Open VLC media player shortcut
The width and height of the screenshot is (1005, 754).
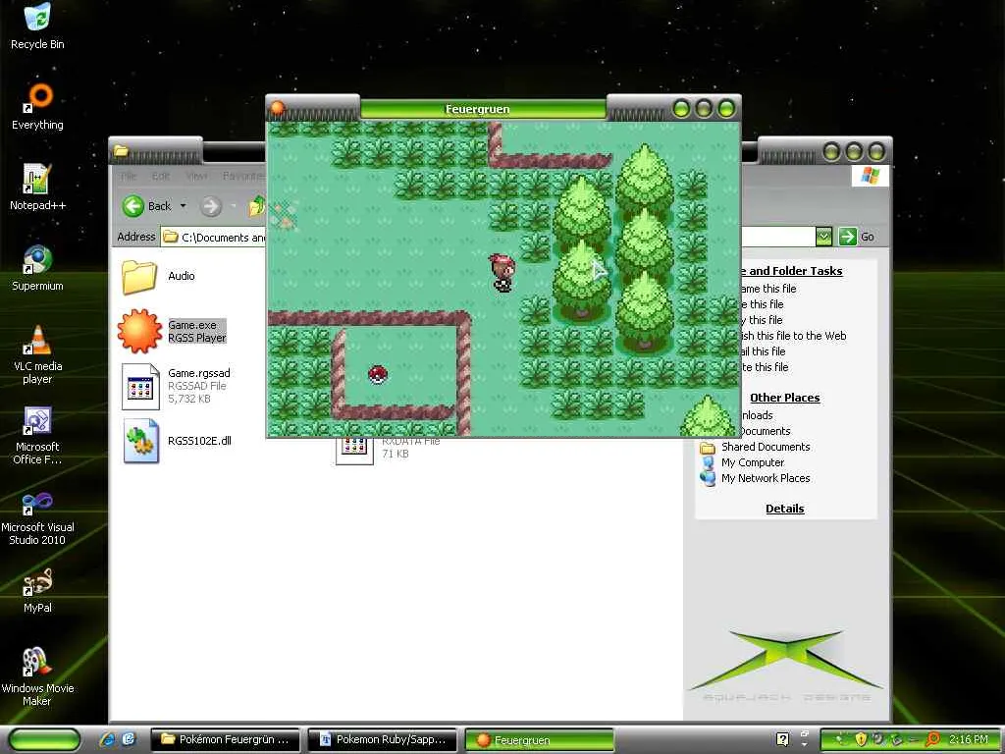pyautogui.click(x=37, y=354)
